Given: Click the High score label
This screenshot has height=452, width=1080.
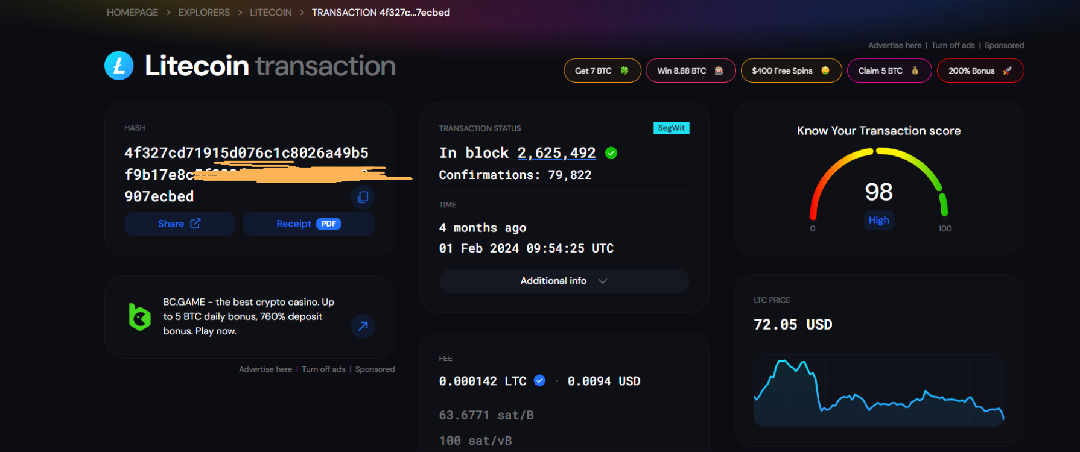Looking at the screenshot, I should pos(879,220).
